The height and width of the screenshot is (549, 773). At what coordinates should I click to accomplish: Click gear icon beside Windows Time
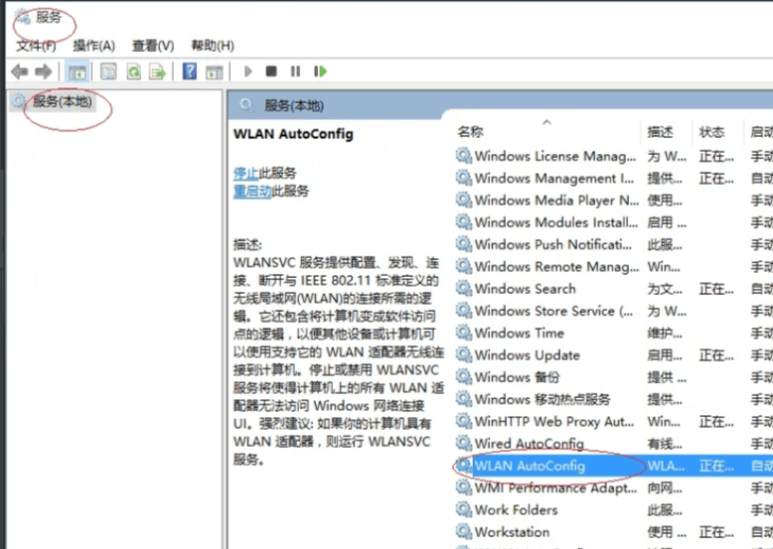tap(463, 333)
